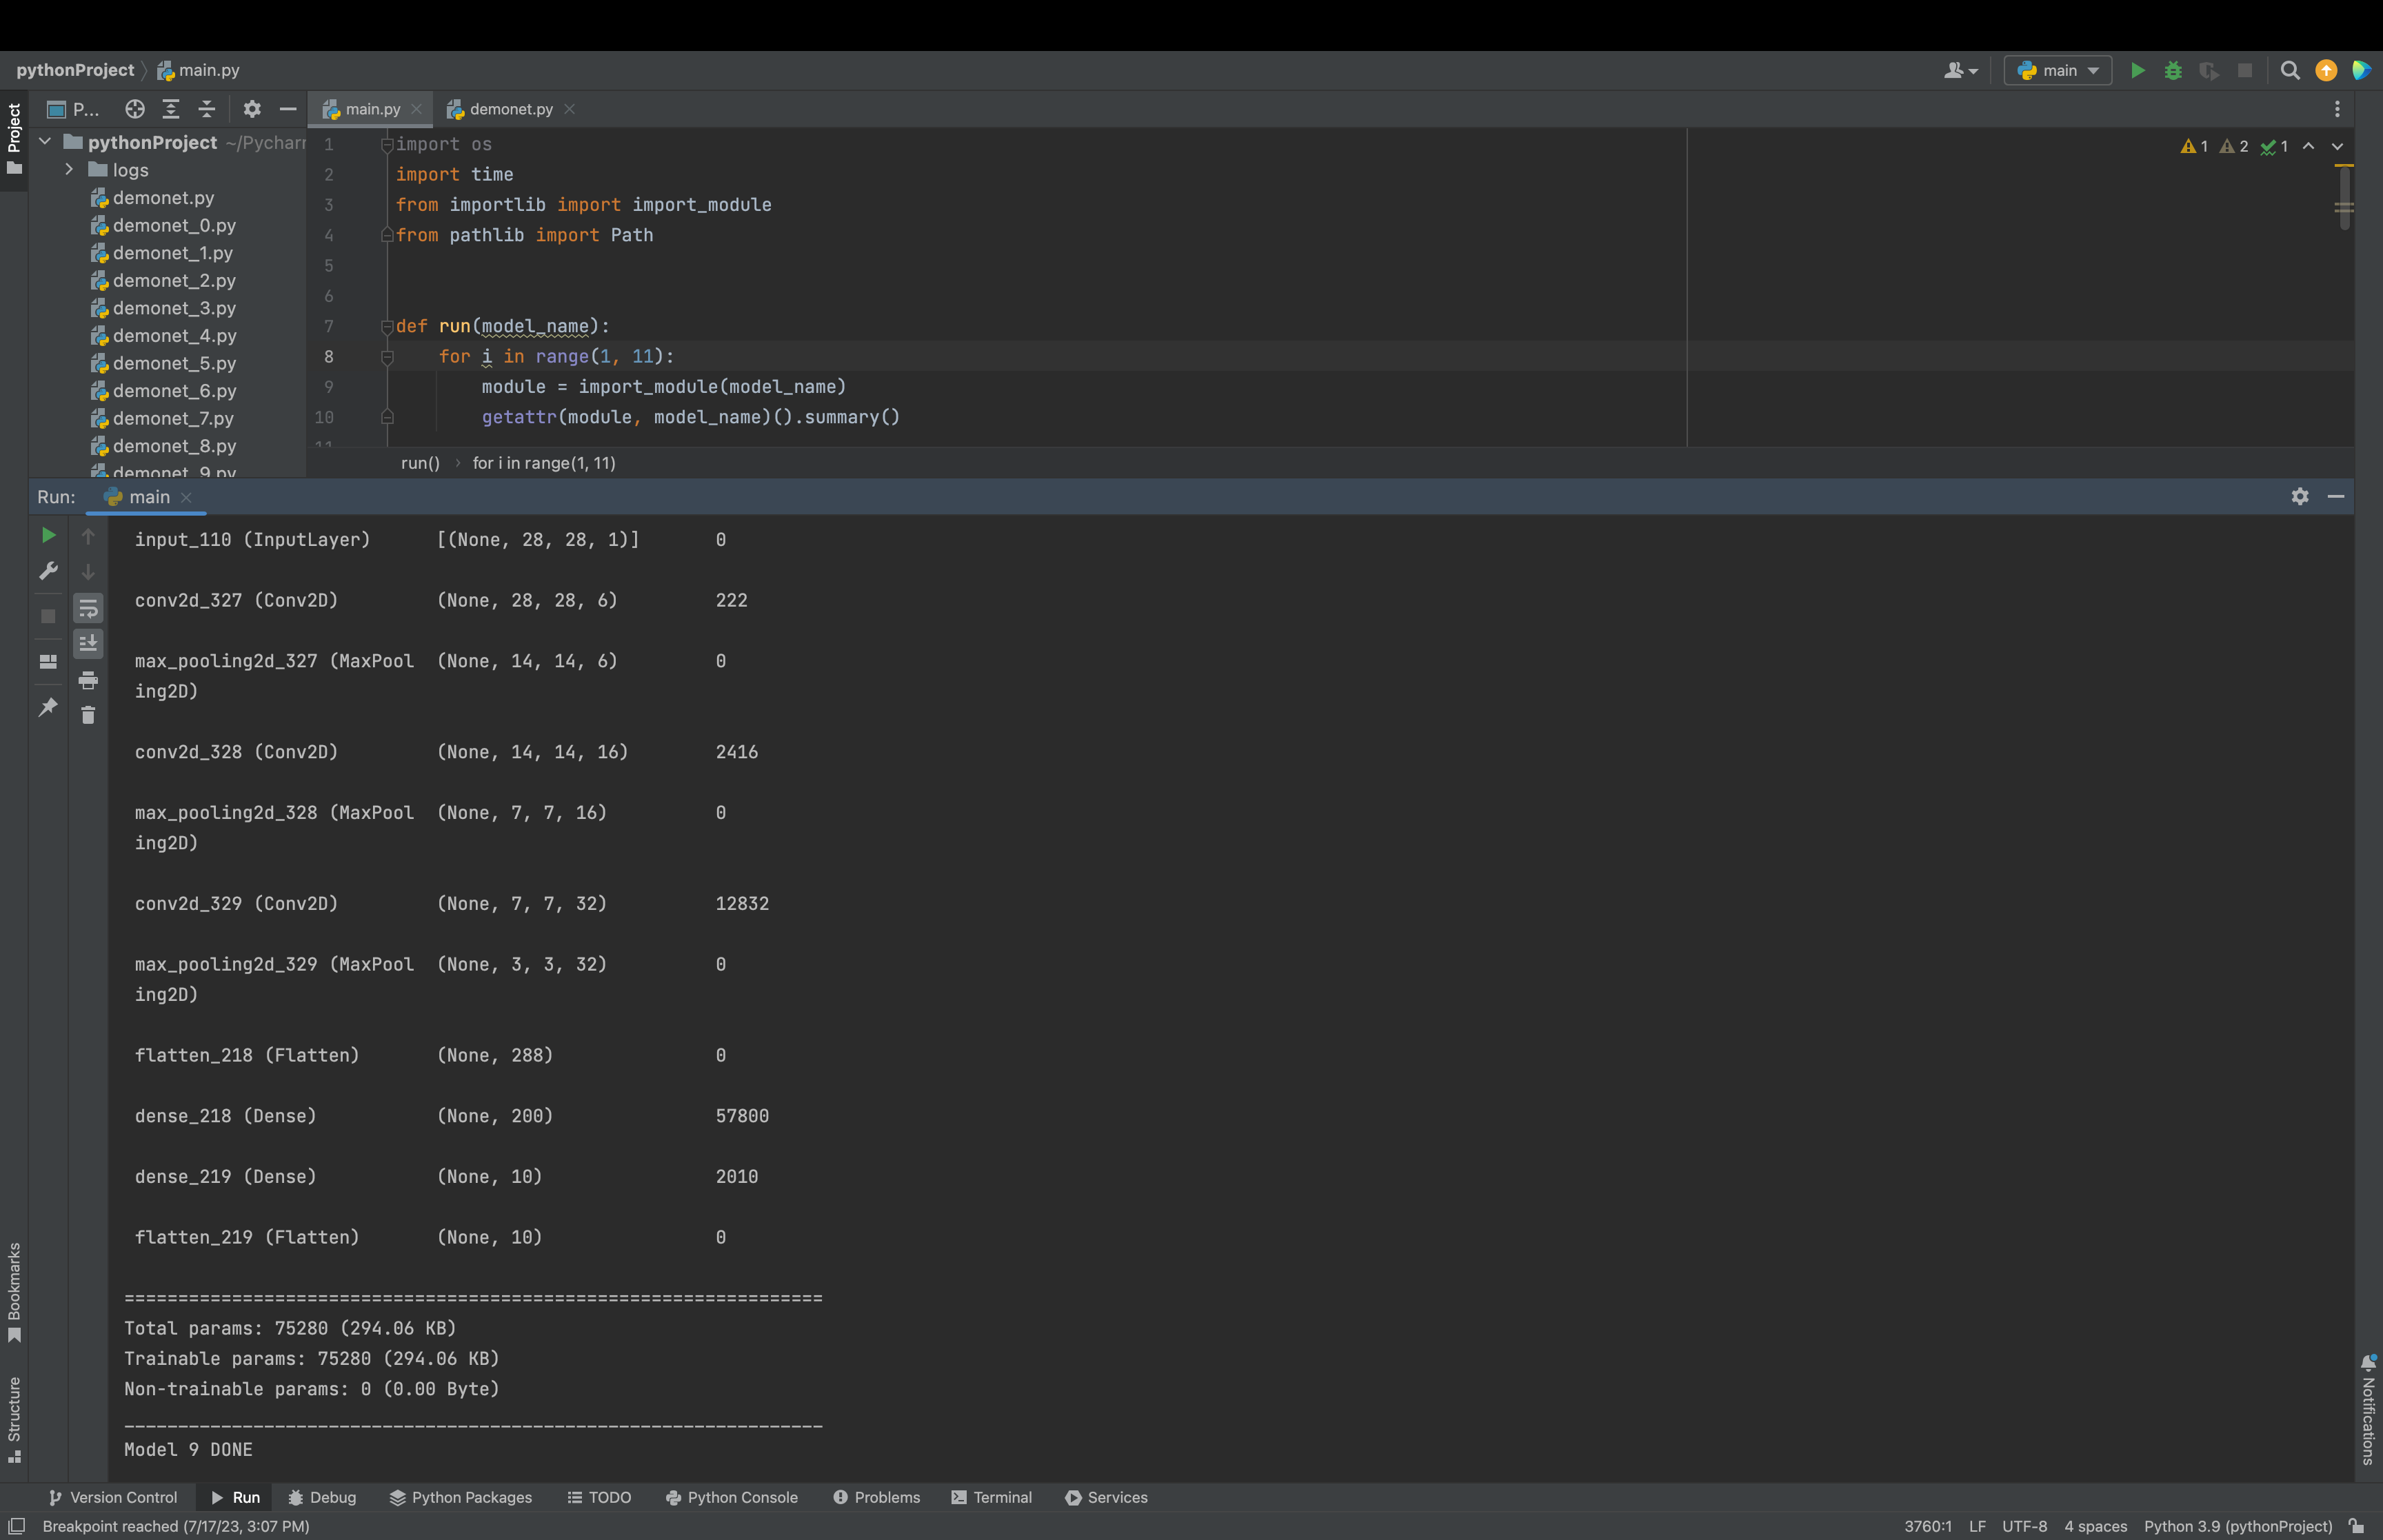Image resolution: width=2383 pixels, height=1540 pixels.
Task: Open the Project panel settings gear
Action: pos(252,109)
